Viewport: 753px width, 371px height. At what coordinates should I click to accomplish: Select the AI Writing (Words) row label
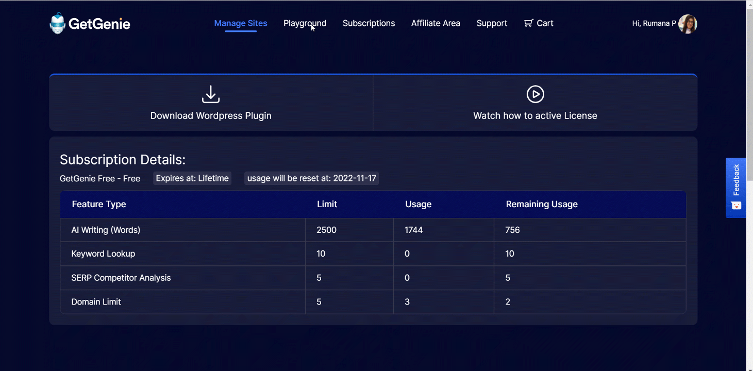106,230
